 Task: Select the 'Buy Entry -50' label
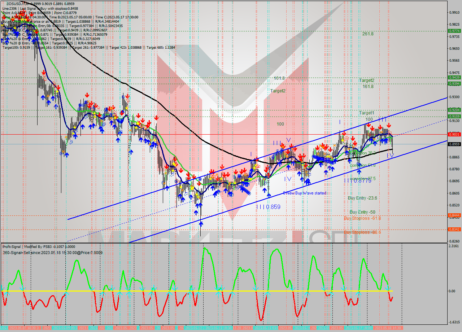362,212
